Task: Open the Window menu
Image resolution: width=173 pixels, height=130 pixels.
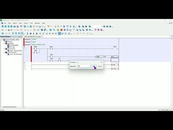Action: tap(37, 23)
